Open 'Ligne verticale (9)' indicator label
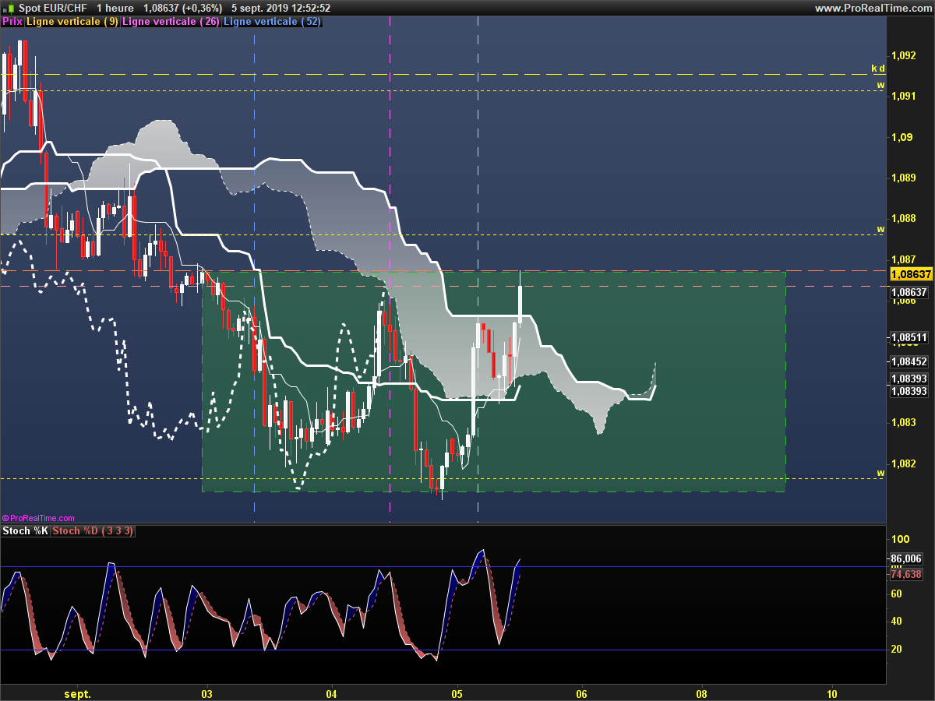Viewport: 935px width, 701px height. [72, 21]
